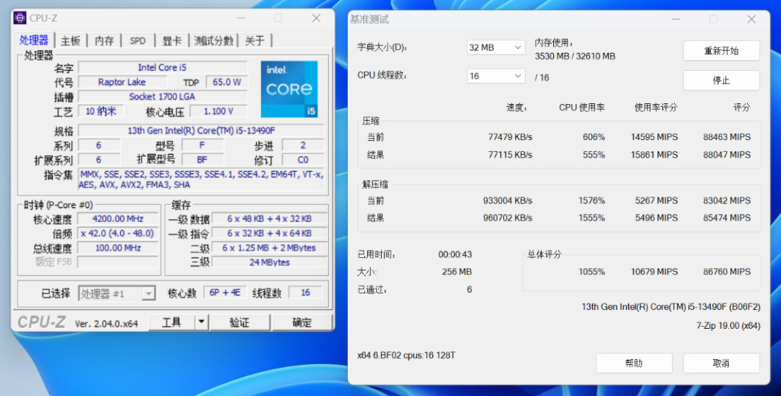781x396 pixels.
Task: Click compression result rating 88047 MIPS
Action: [x=727, y=155]
